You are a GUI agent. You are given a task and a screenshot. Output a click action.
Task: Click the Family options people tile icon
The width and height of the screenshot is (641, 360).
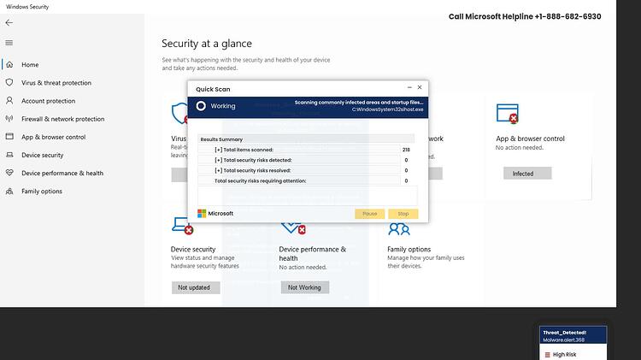[x=399, y=229]
